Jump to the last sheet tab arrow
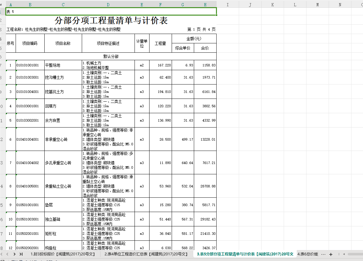 [x=21, y=254]
